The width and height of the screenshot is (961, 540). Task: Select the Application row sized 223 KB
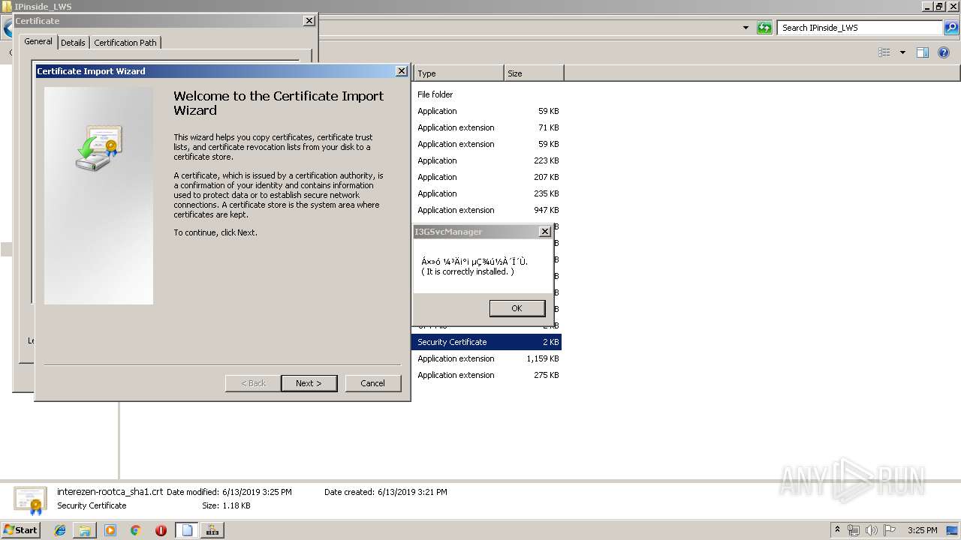click(x=487, y=160)
